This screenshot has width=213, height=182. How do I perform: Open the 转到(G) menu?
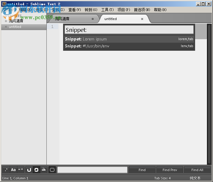click(x=91, y=10)
